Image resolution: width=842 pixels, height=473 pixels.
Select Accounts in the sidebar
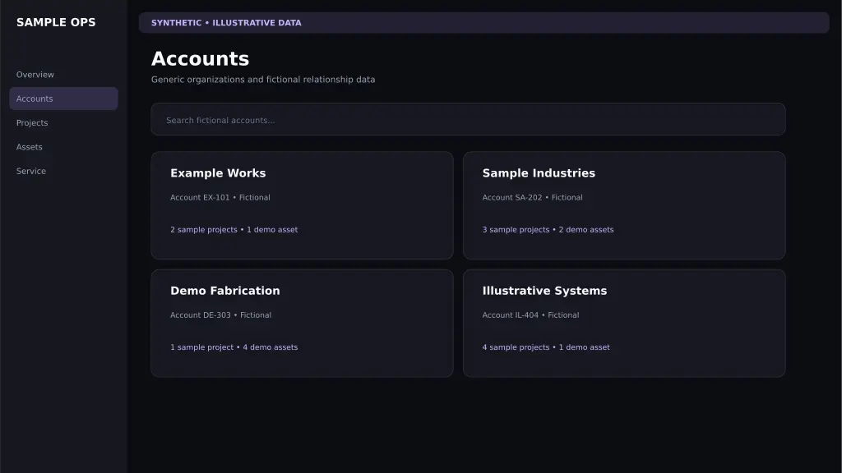(x=63, y=99)
